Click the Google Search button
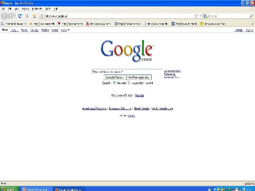 pos(115,77)
